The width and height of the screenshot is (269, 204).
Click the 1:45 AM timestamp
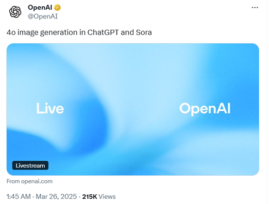[18, 197]
